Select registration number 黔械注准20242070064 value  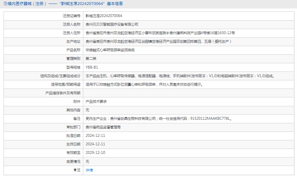[104, 16]
